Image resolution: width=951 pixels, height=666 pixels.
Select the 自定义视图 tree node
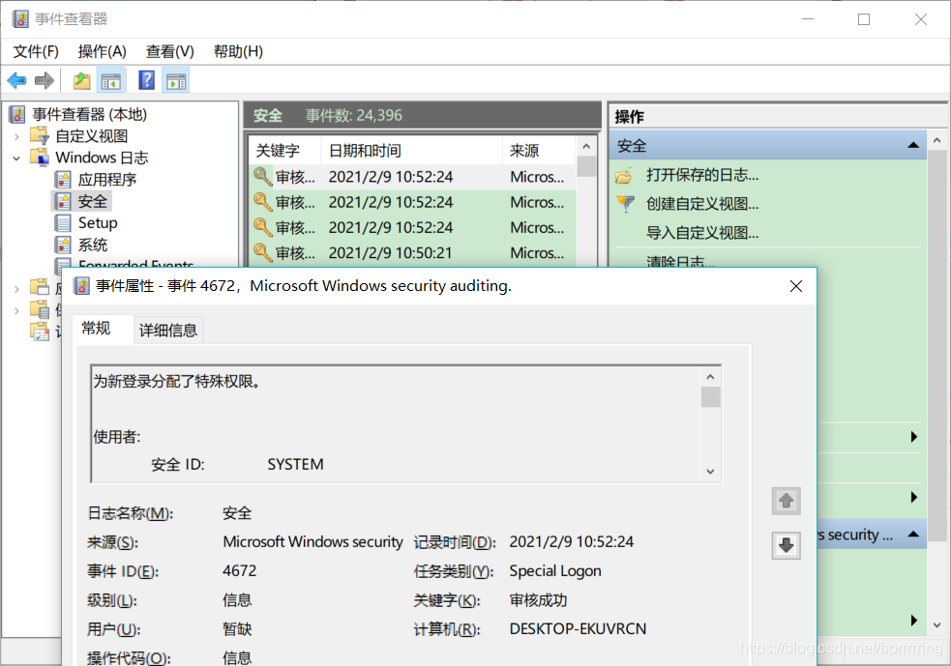tap(92, 136)
